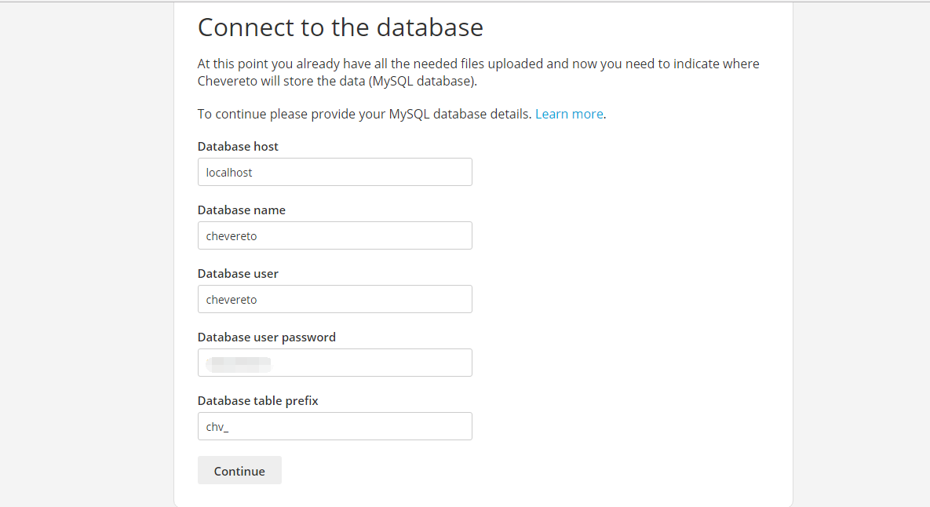Select the Database user input box

(334, 299)
